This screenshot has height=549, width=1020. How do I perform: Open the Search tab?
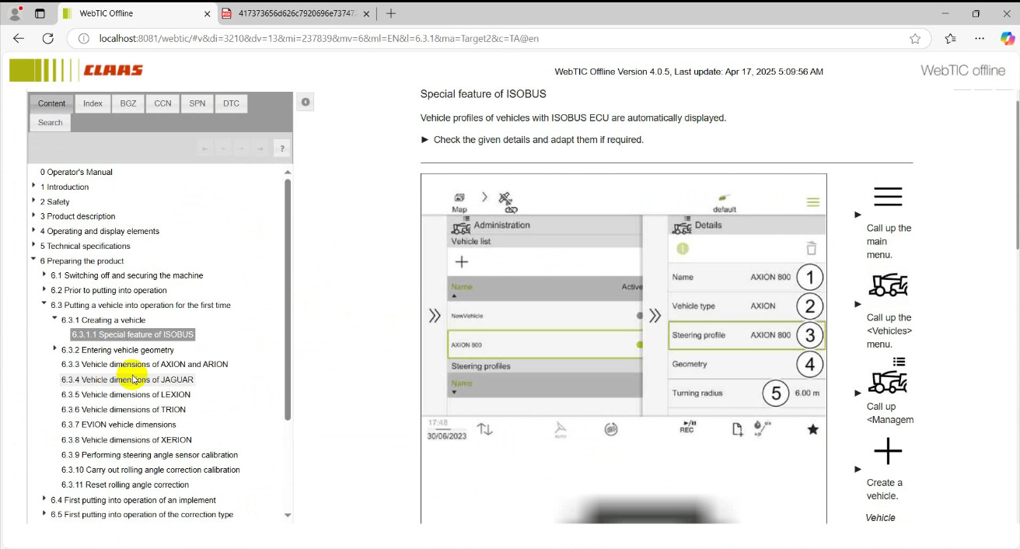(x=50, y=123)
